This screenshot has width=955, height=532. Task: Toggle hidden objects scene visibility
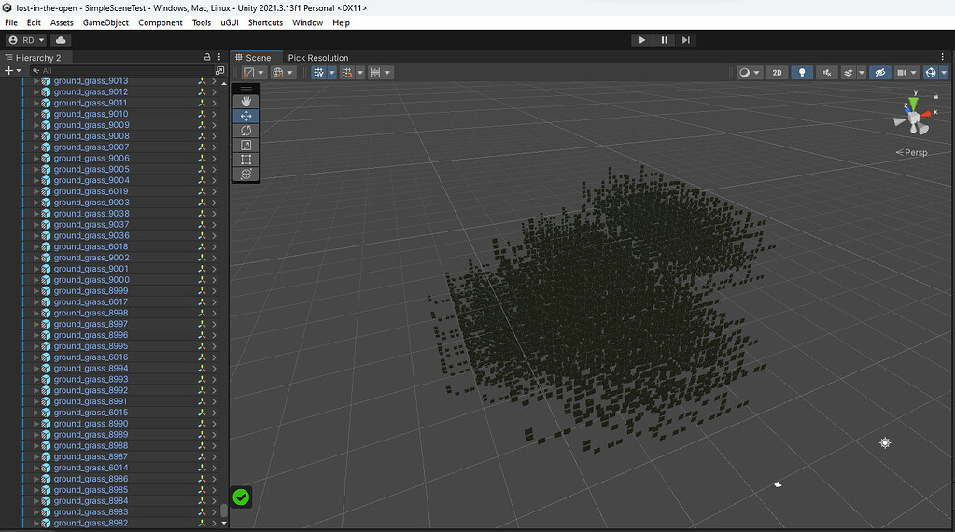click(x=879, y=73)
